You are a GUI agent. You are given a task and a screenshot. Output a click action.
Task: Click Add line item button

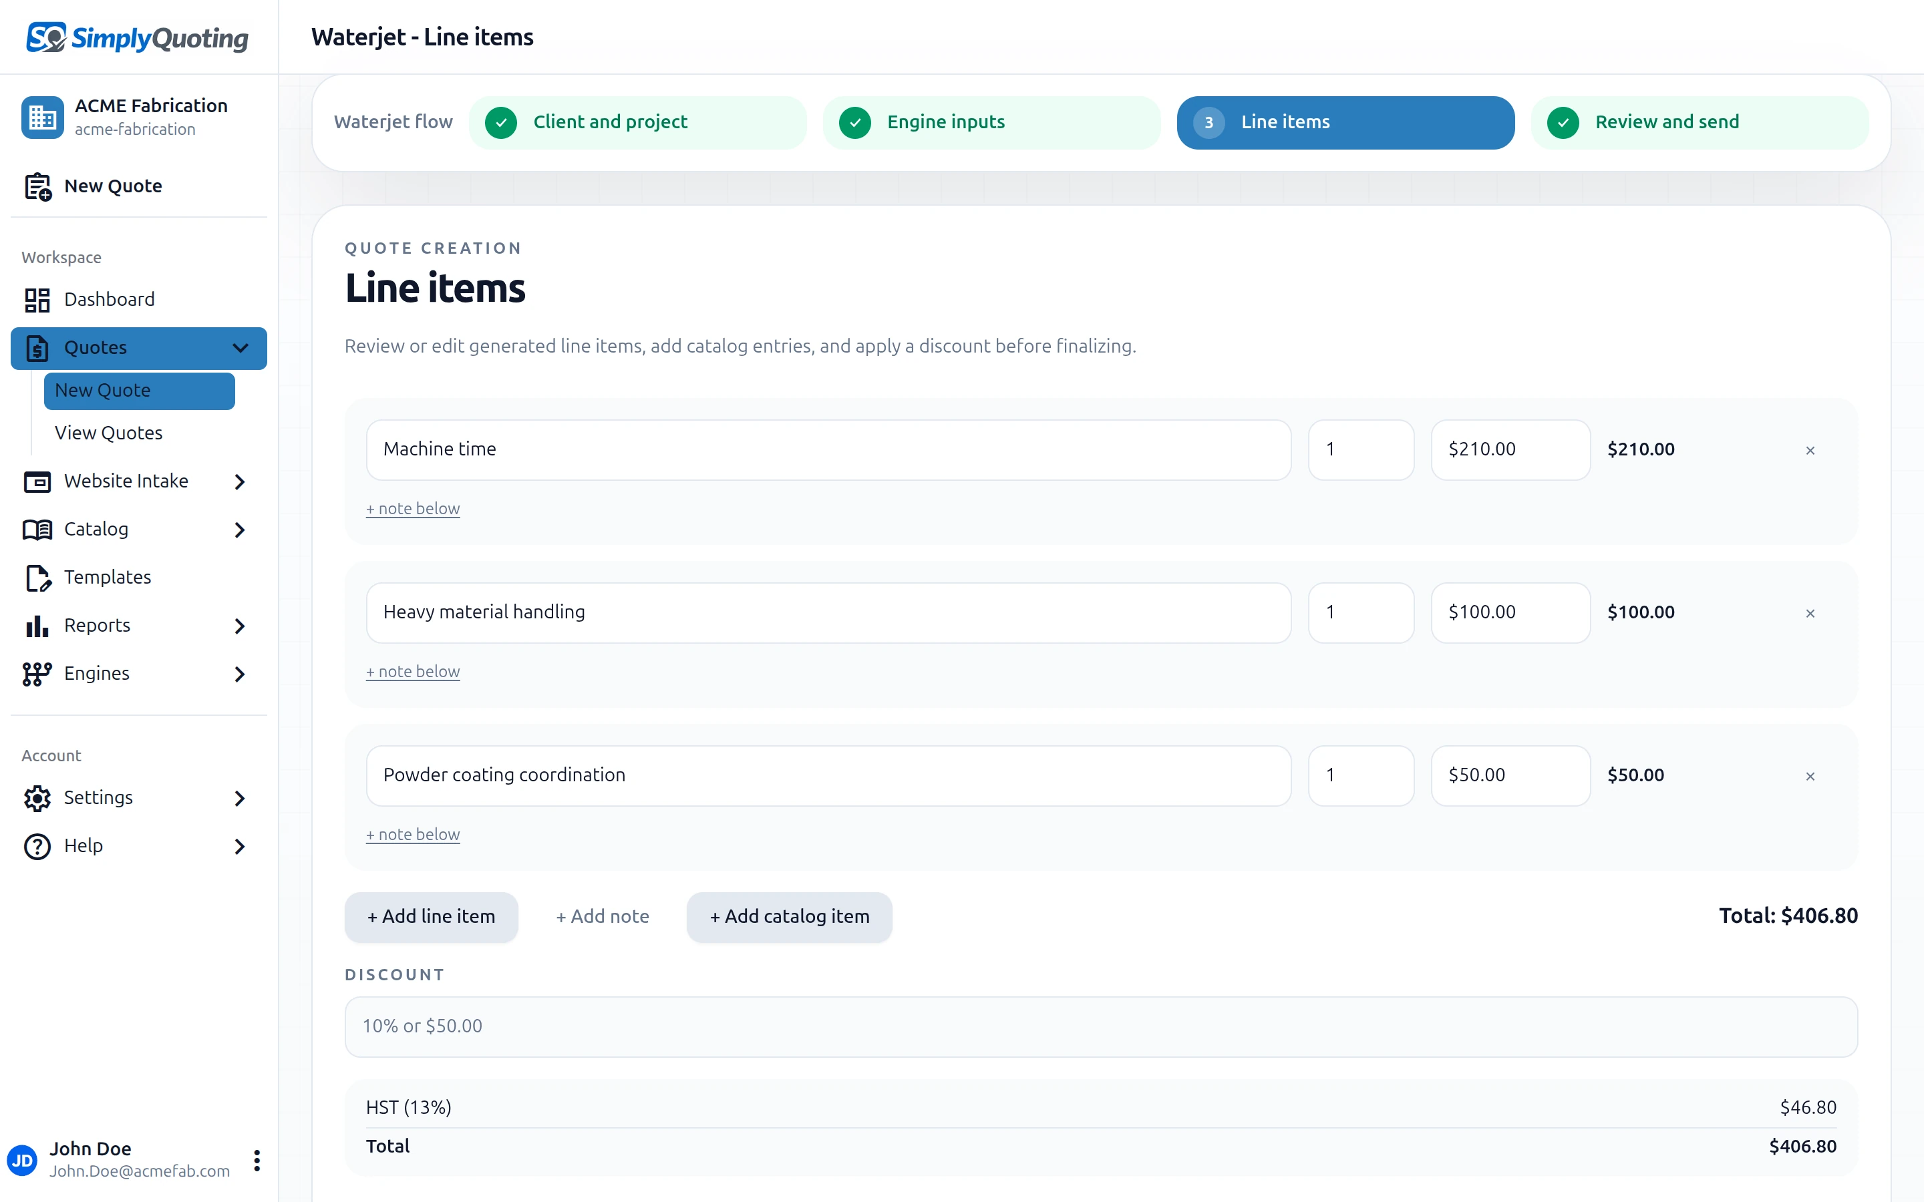pyautogui.click(x=431, y=917)
